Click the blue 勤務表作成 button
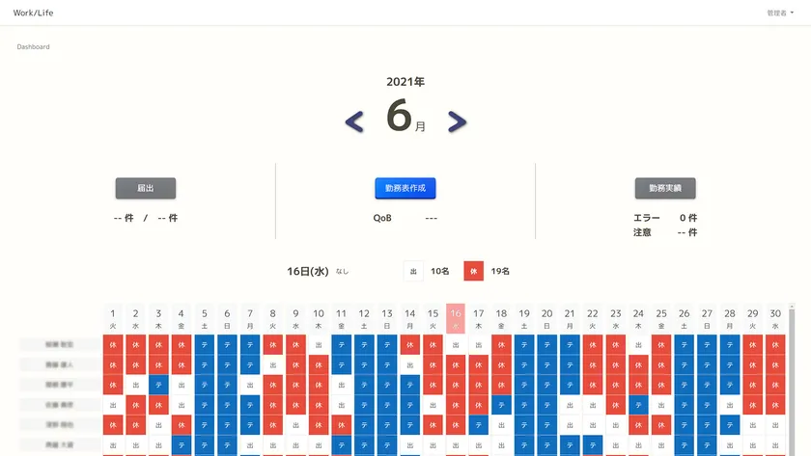The image size is (811, 456). pyautogui.click(x=405, y=188)
